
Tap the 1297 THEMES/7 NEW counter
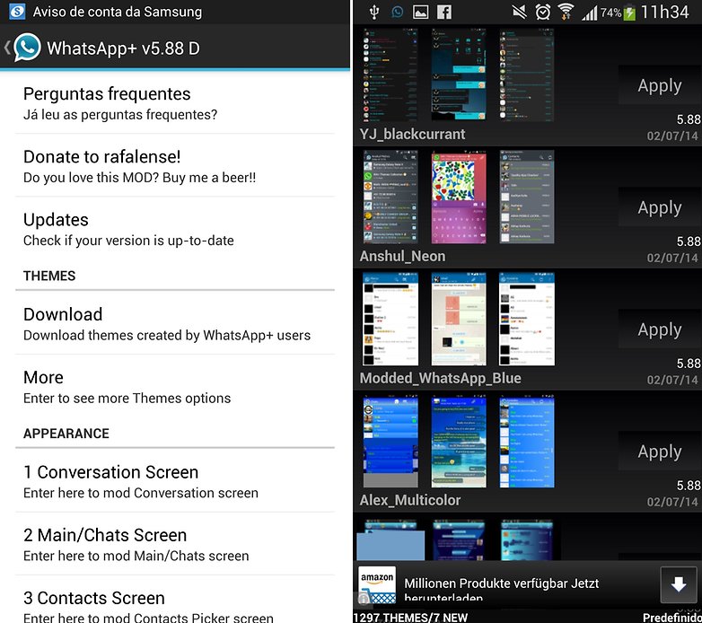click(410, 618)
